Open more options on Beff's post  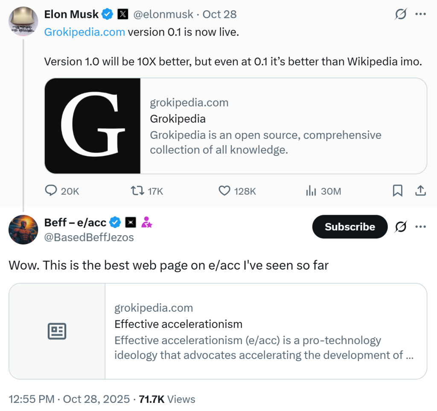pyautogui.click(x=421, y=227)
